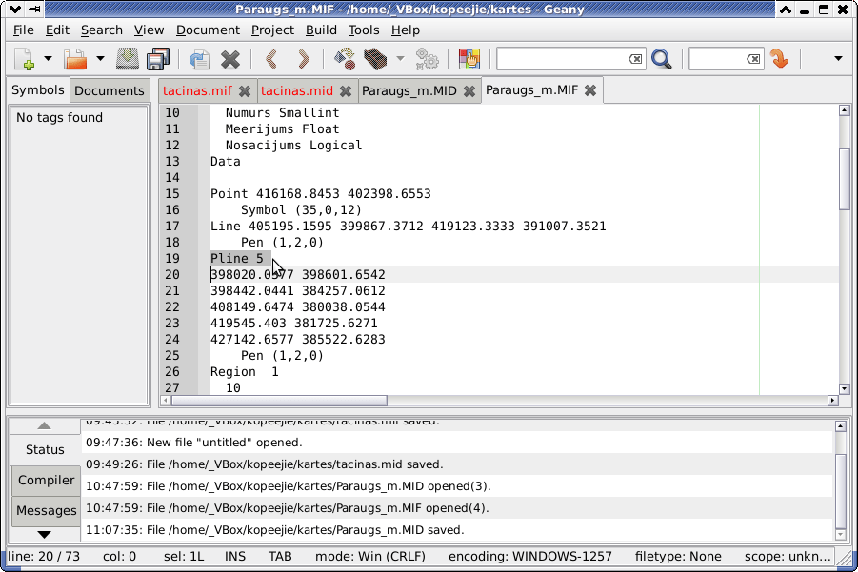
Task: Click the Save current file icon
Action: (127, 58)
